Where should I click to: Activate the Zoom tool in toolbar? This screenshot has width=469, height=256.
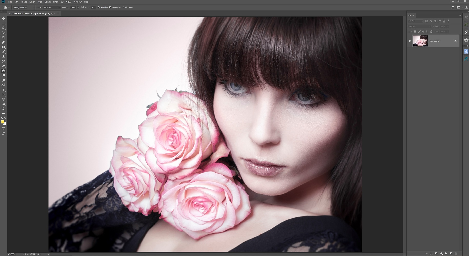4,109
